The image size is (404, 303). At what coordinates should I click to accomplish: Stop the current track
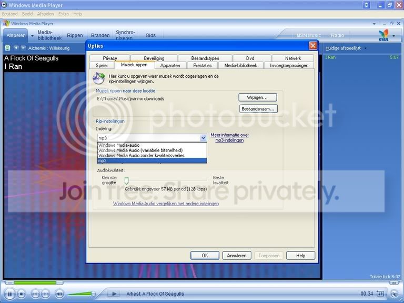[22, 294]
